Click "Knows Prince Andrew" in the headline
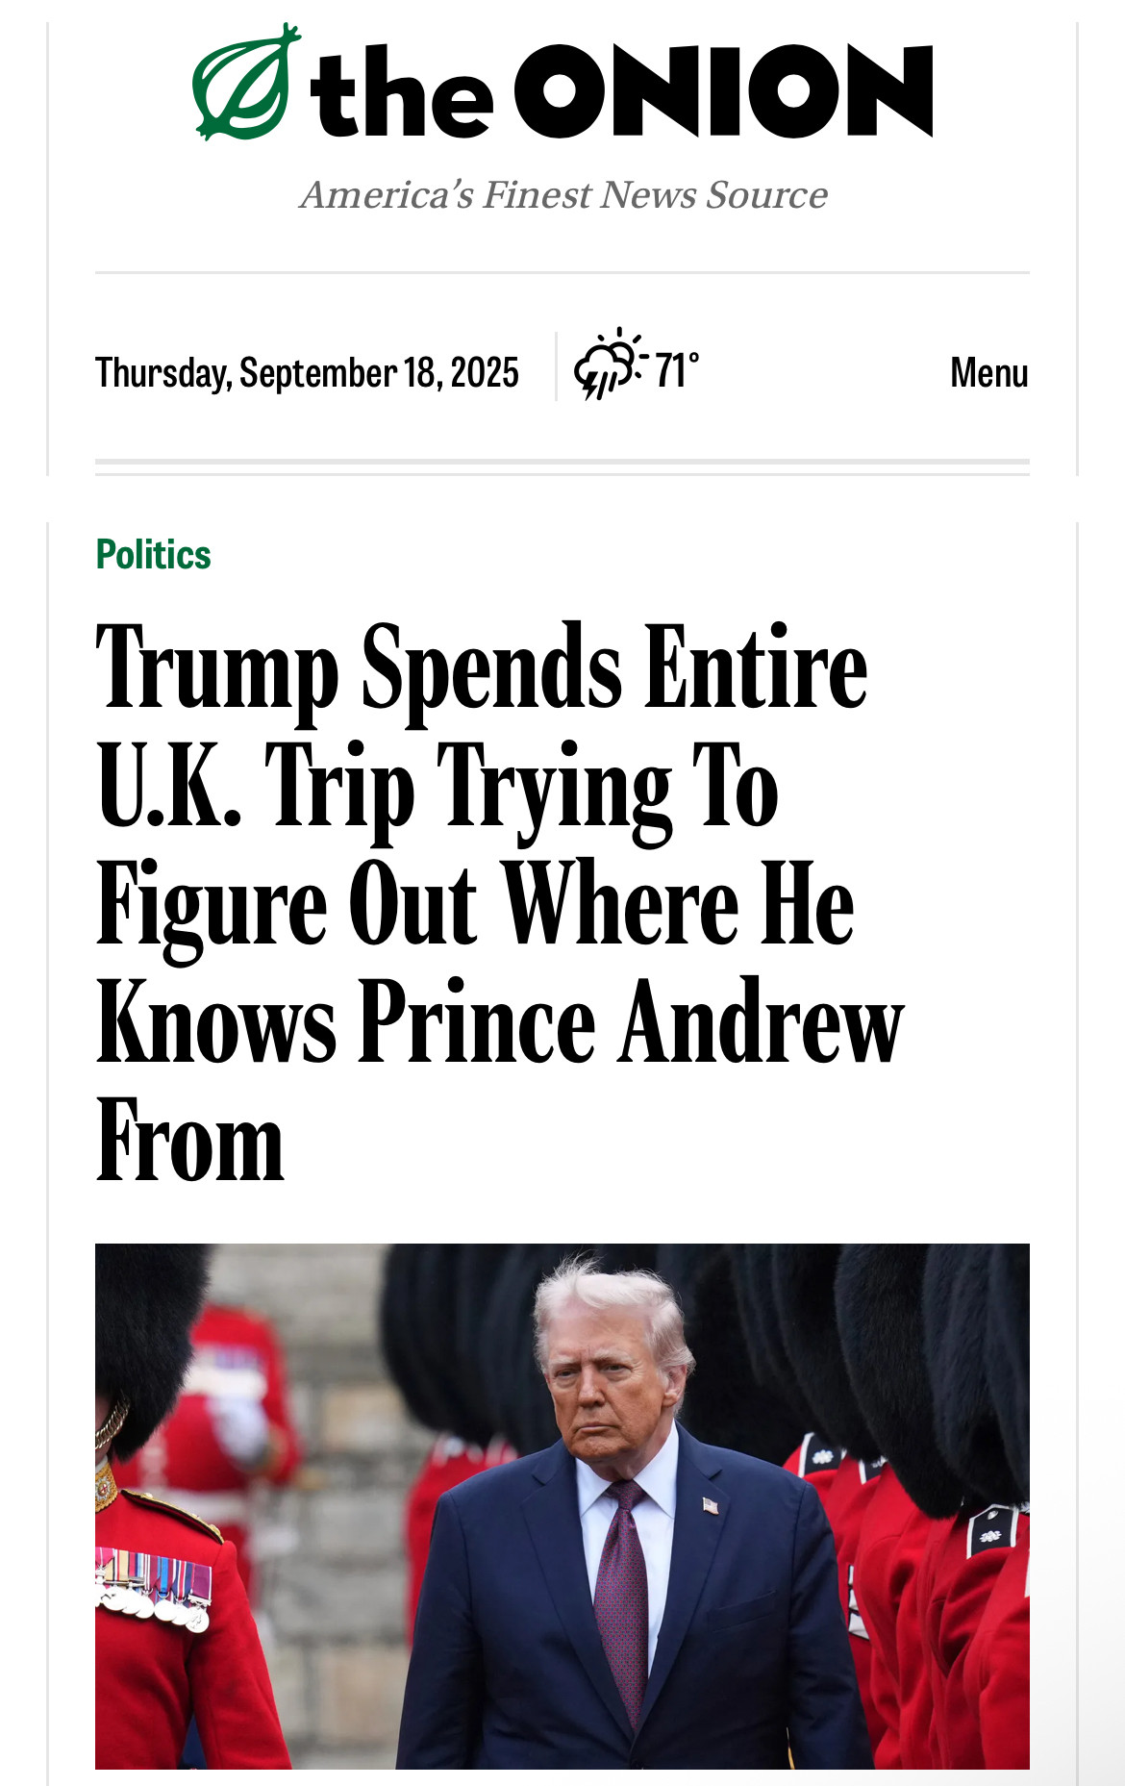This screenshot has height=1786, width=1125. click(500, 1022)
